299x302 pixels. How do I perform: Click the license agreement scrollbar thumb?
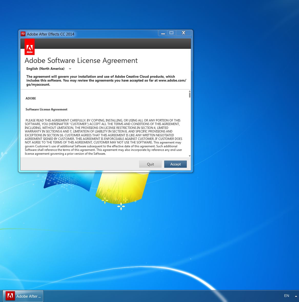tap(190, 95)
